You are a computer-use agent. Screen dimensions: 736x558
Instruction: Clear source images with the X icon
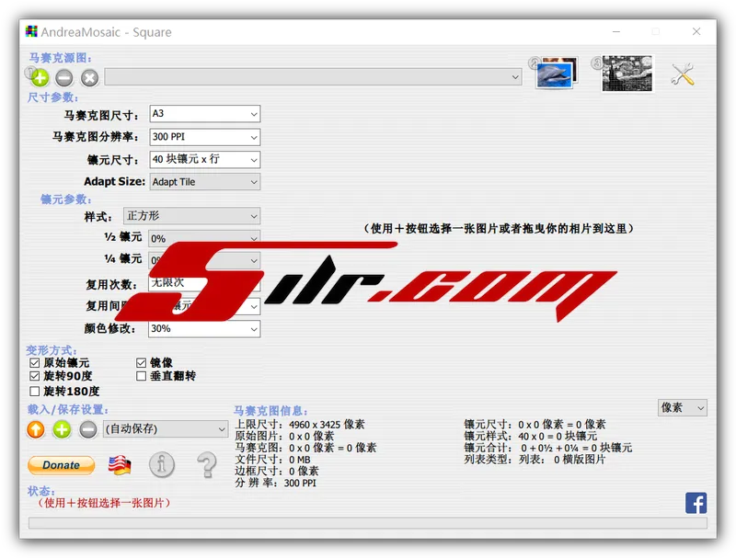coord(89,78)
